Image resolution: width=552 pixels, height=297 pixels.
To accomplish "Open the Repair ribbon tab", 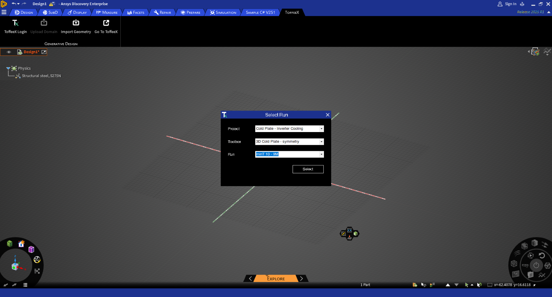I will [x=162, y=12].
